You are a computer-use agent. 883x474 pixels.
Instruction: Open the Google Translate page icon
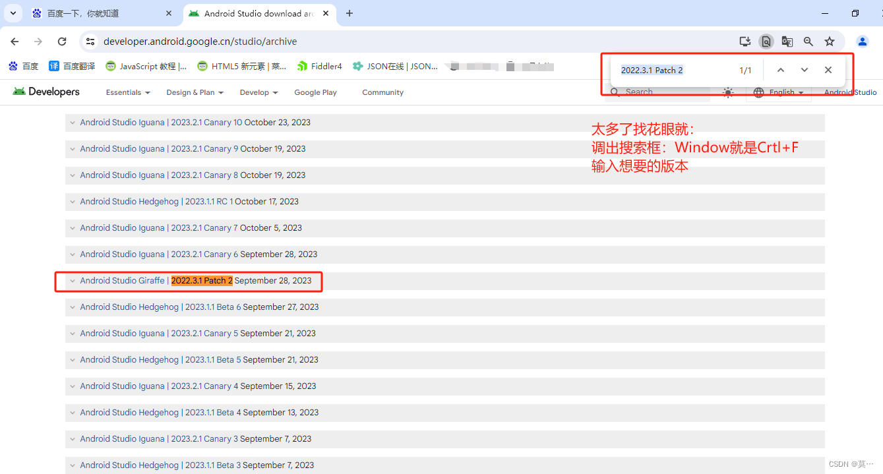(x=787, y=42)
